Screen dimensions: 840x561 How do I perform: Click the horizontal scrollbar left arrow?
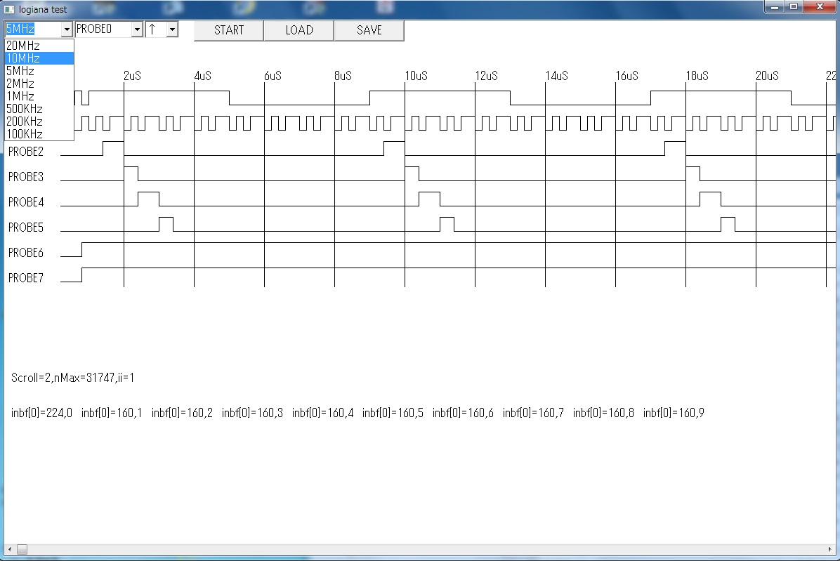pos(10,550)
